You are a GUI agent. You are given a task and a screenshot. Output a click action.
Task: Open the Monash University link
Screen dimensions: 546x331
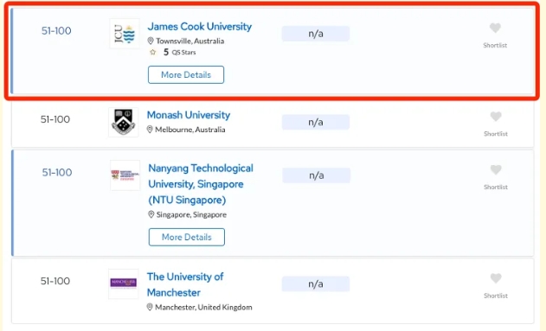pyautogui.click(x=189, y=115)
